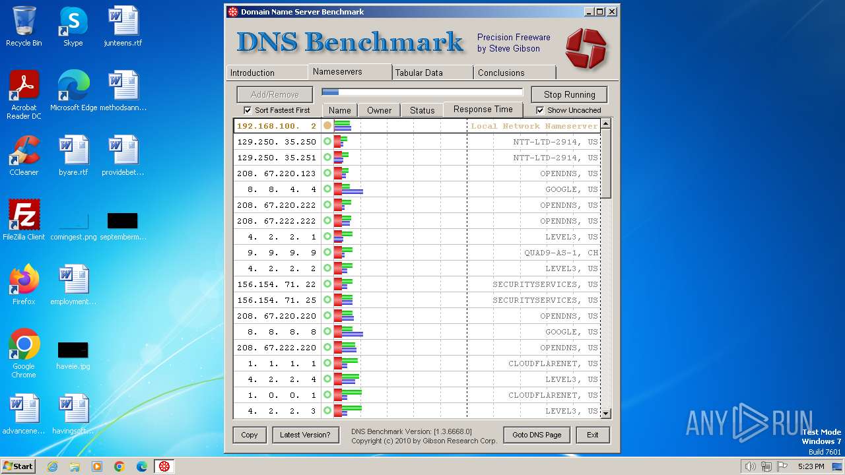
Task: Click the Action Center flag tray icon
Action: point(782,466)
